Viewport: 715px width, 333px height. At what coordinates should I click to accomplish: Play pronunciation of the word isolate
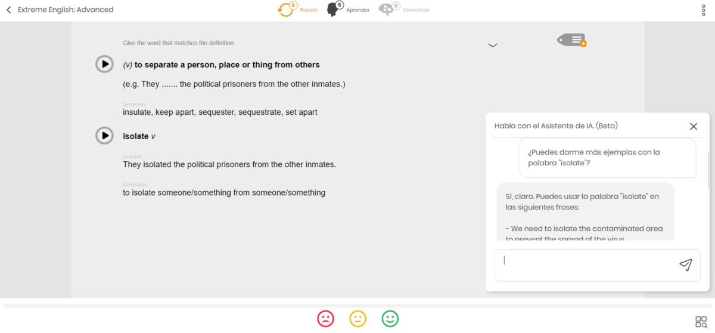click(x=104, y=136)
